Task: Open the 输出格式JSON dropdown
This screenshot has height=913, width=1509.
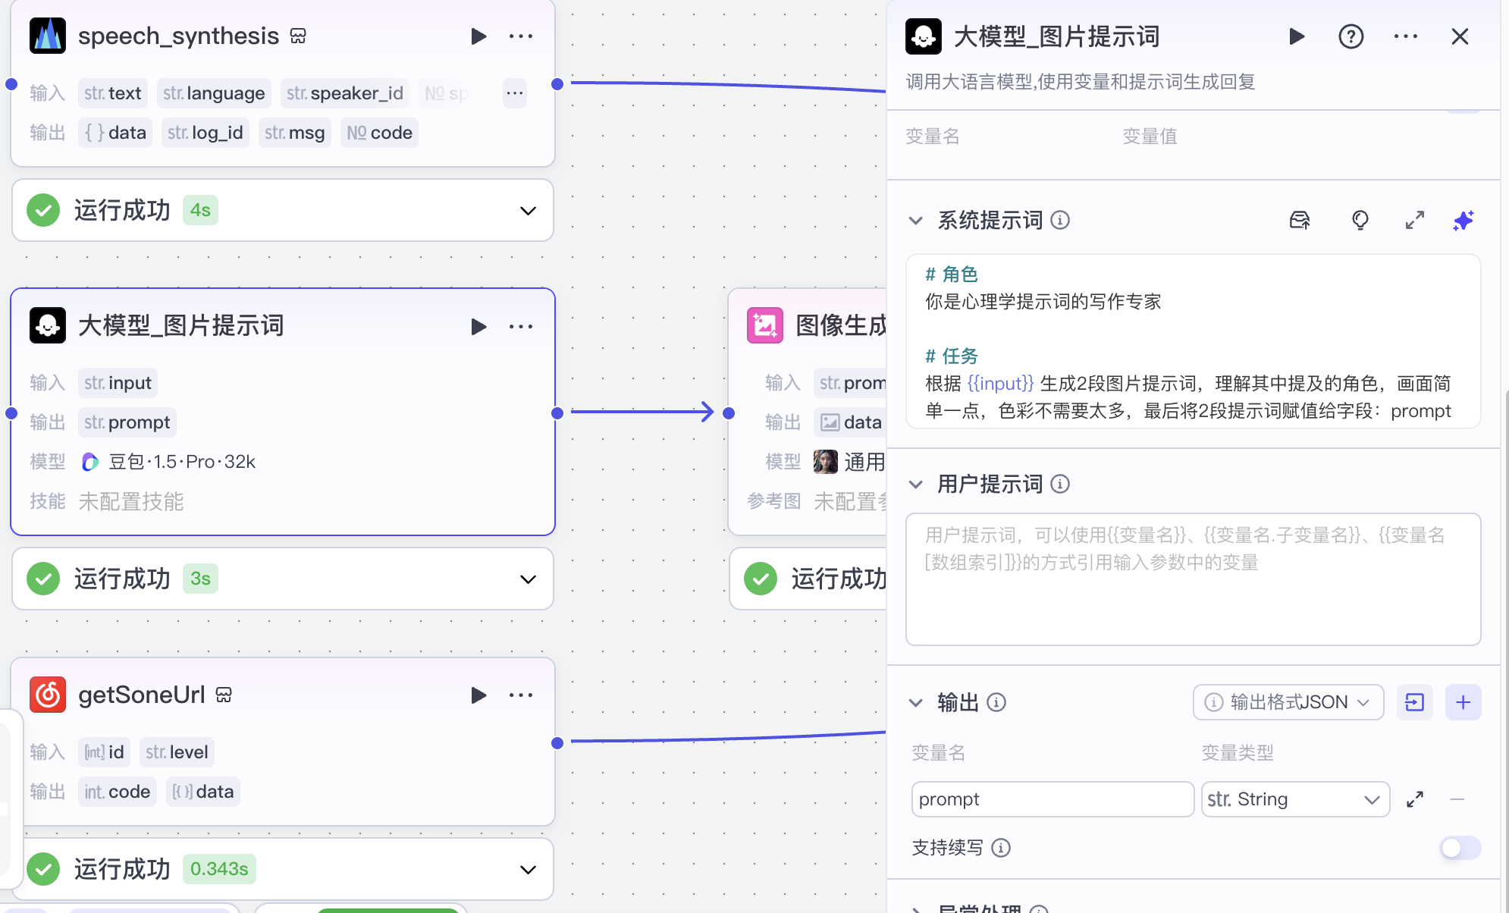Action: [x=1287, y=702]
